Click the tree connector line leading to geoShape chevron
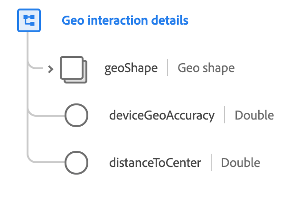 [x=37, y=68]
